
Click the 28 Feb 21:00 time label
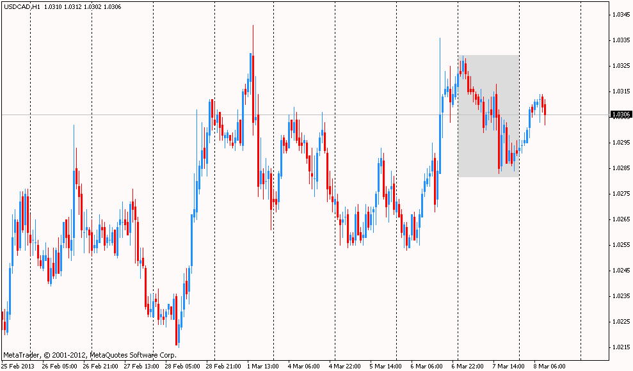223,367
